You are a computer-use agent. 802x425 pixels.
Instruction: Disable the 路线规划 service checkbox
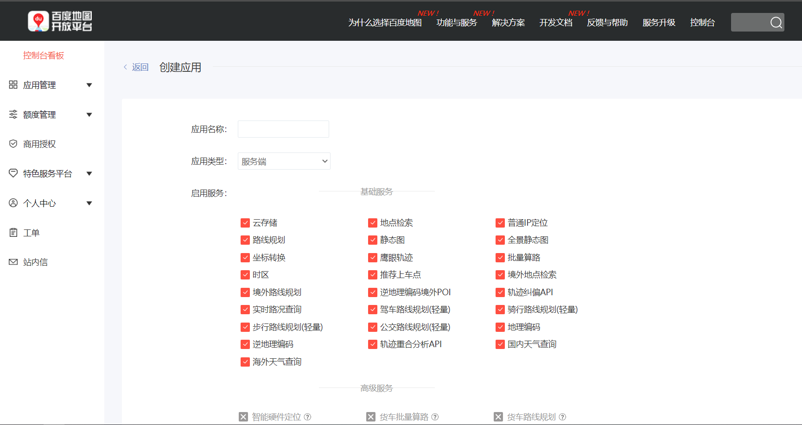245,240
